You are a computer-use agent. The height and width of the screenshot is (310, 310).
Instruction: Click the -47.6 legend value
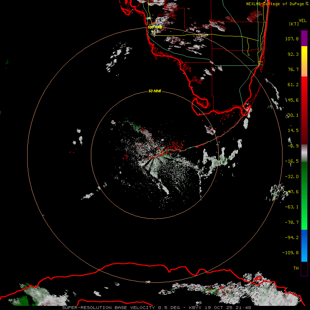[x=292, y=192]
